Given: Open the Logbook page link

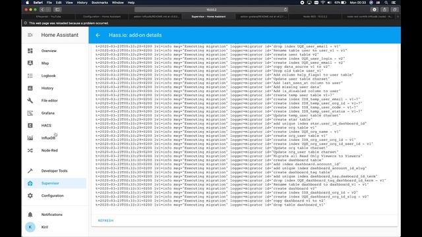Looking at the screenshot, I should point(48,76).
